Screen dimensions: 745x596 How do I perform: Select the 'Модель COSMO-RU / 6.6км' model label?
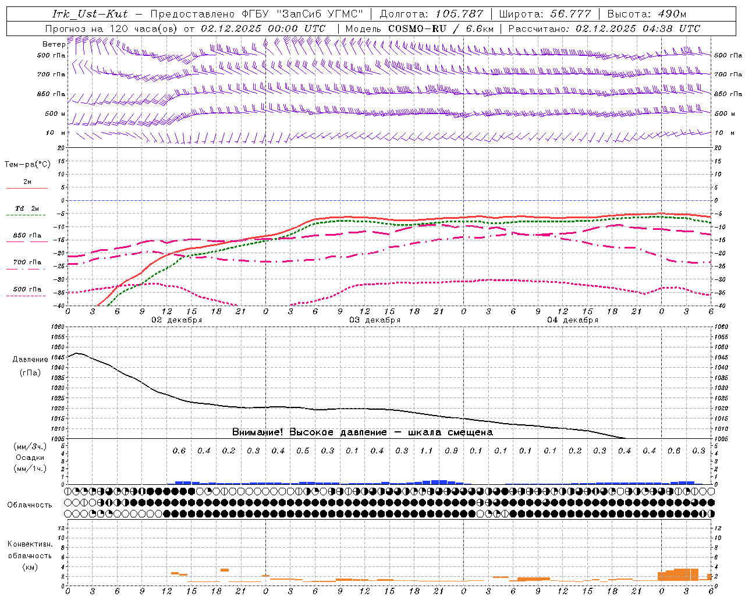pos(420,29)
